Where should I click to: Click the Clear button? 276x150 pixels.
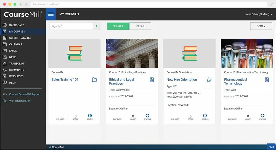point(140,26)
